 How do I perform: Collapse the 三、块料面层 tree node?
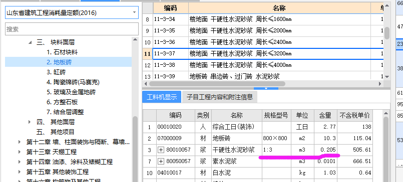coord(30,42)
